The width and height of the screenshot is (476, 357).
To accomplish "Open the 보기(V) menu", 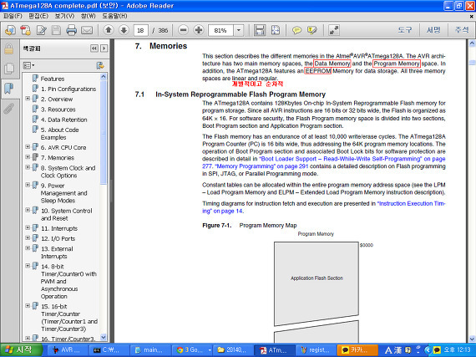I will pos(64,16).
